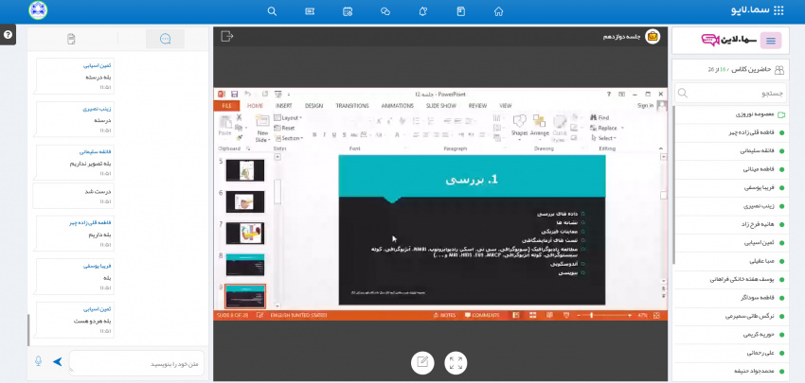The height and width of the screenshot is (383, 805).
Task: Expand the Replace dropdown in Editing group
Action: tap(606, 128)
